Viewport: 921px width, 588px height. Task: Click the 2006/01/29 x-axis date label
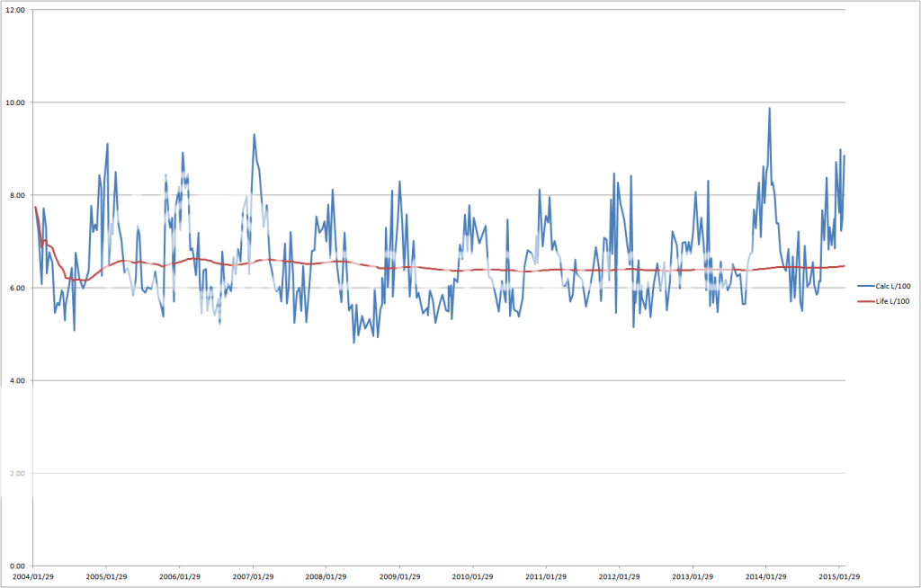180,577
